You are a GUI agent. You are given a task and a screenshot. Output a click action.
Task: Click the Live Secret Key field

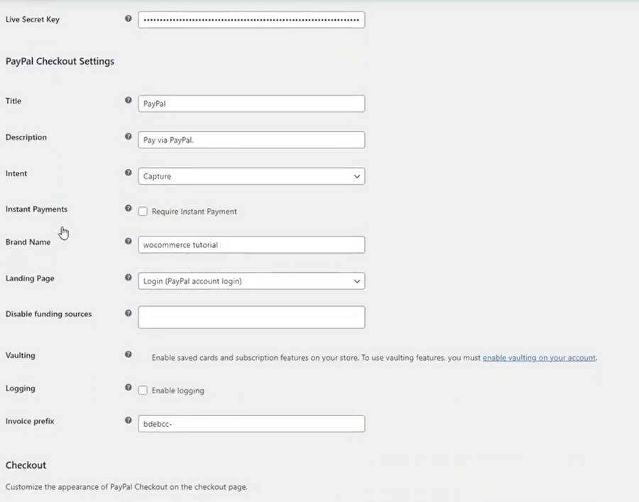coord(251,20)
